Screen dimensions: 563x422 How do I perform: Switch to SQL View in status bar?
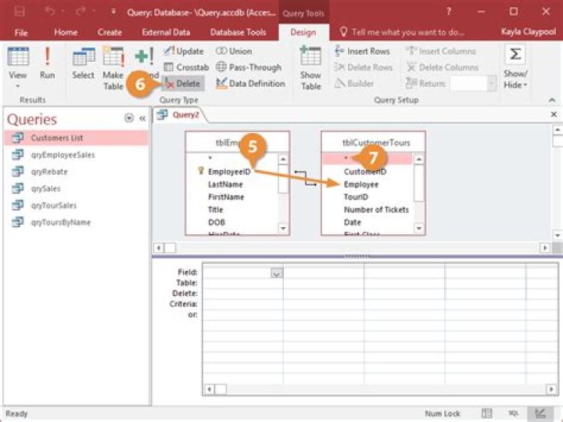click(x=514, y=413)
